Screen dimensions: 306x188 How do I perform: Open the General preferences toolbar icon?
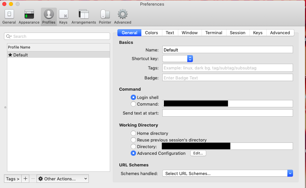(x=9, y=17)
